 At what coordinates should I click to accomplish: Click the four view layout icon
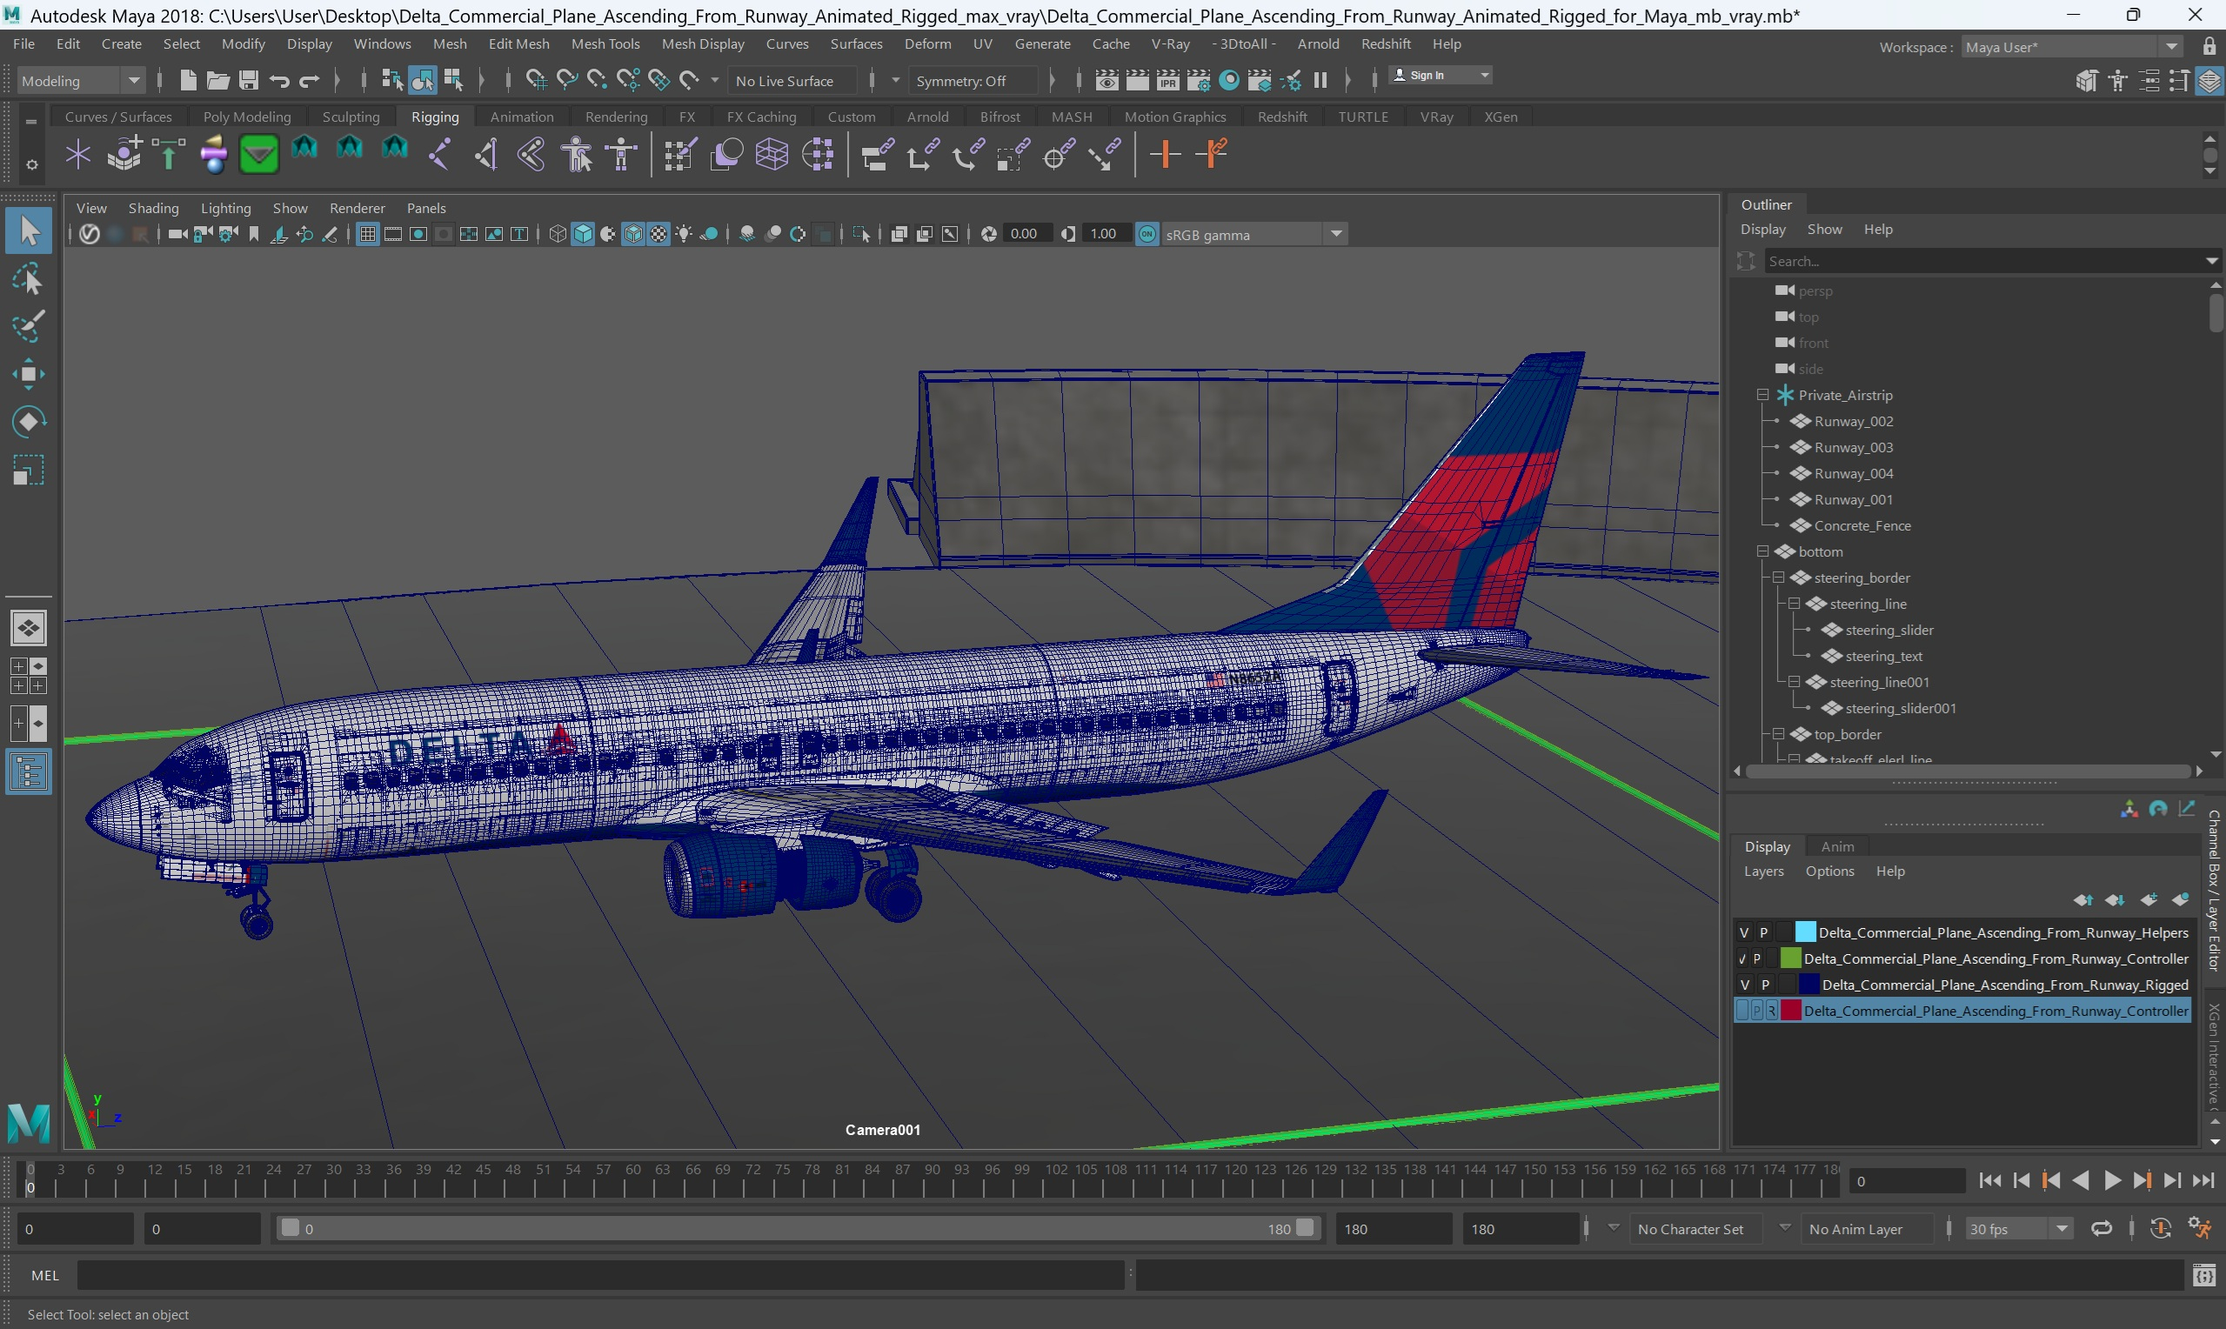coord(28,675)
